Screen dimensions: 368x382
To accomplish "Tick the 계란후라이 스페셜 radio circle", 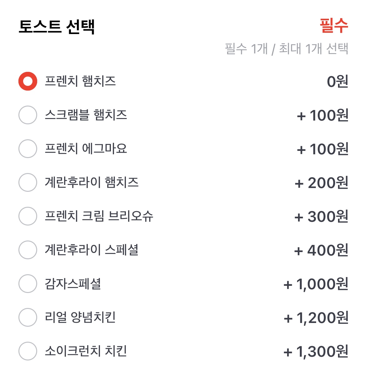I will tap(28, 250).
